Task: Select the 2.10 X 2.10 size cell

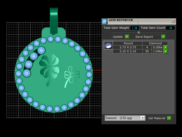Action: 128,51
